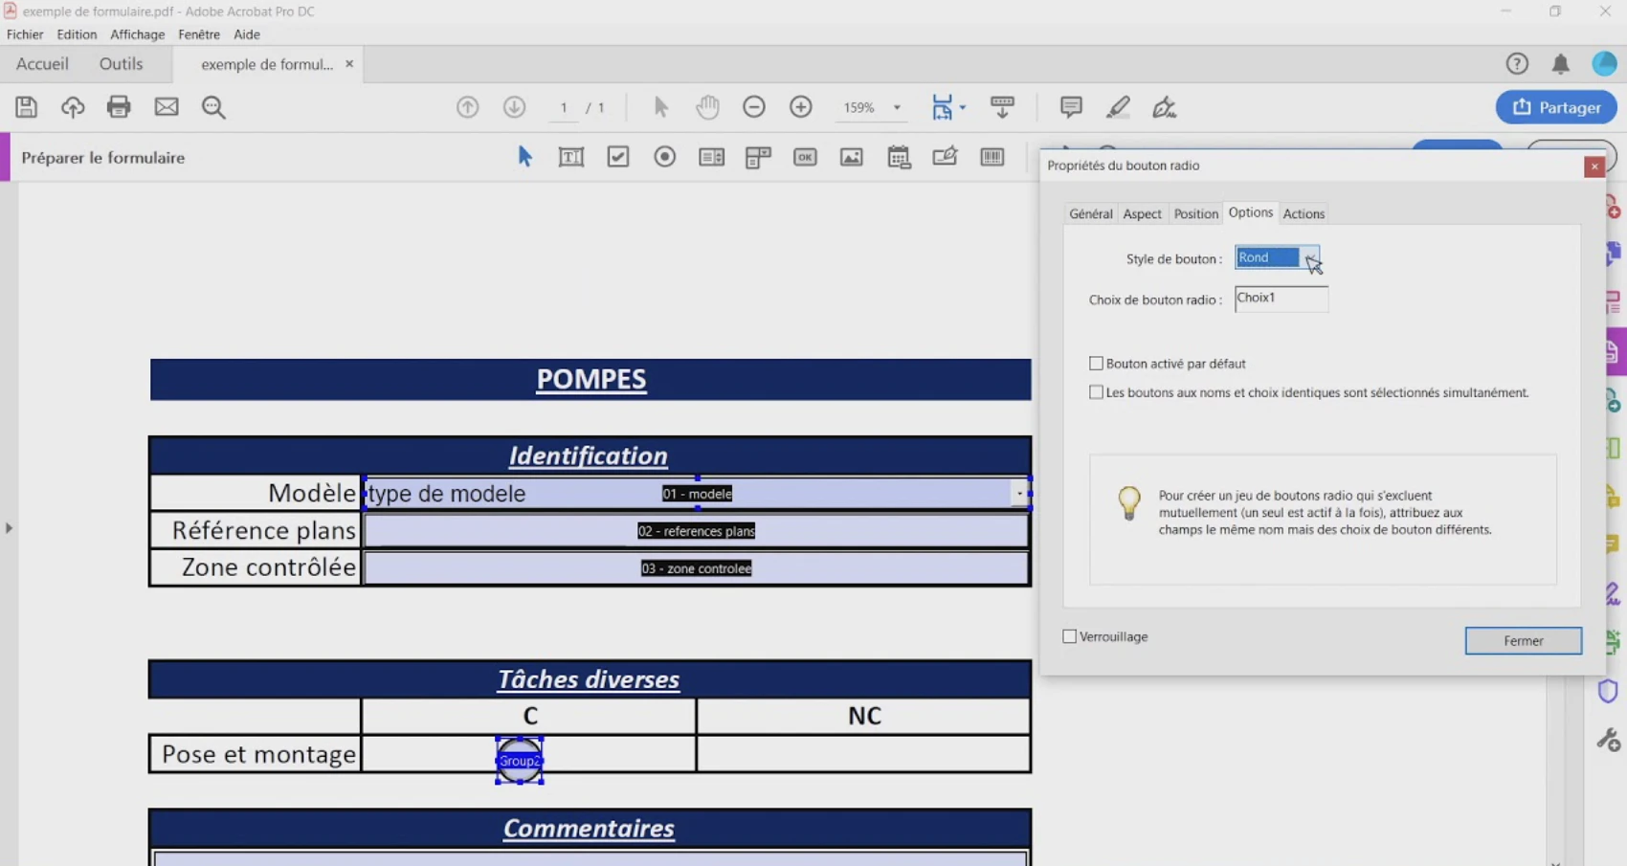Go to previous page arrow
This screenshot has width=1627, height=866.
pos(467,107)
